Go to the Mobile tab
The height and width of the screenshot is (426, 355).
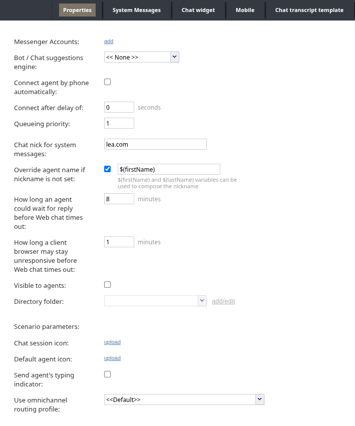(245, 10)
